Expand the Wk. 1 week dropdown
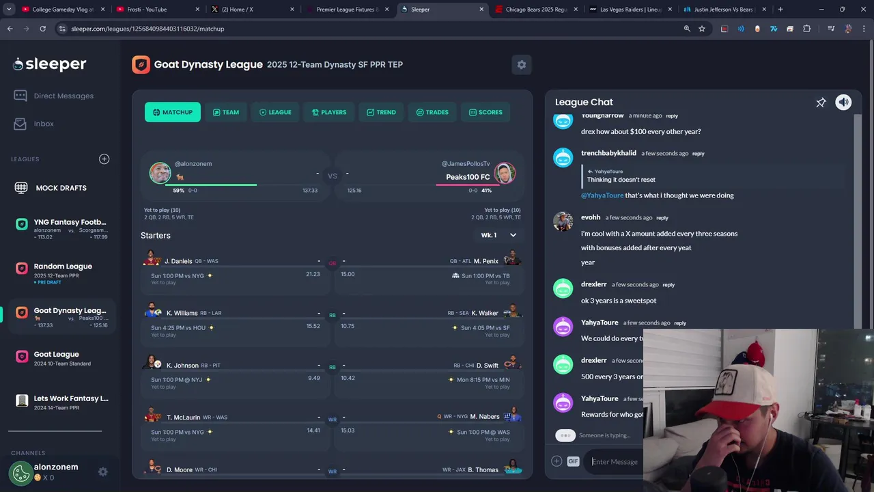Viewport: 874px width, 492px height. click(499, 235)
